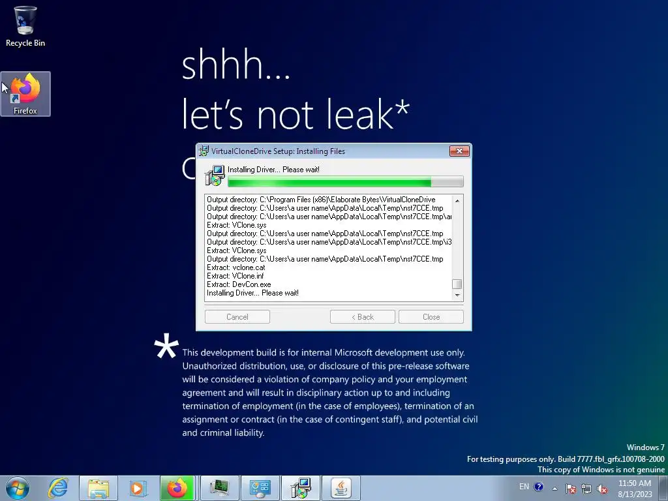The width and height of the screenshot is (668, 501).
Task: Click the EN language indicator
Action: [x=524, y=487]
